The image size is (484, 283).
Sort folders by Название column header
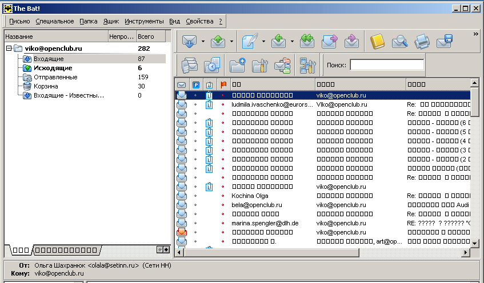(56, 37)
